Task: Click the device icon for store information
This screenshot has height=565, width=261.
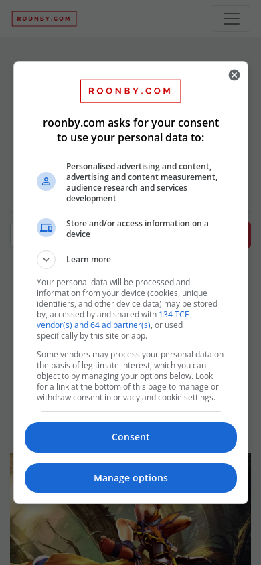Action: coord(46,228)
